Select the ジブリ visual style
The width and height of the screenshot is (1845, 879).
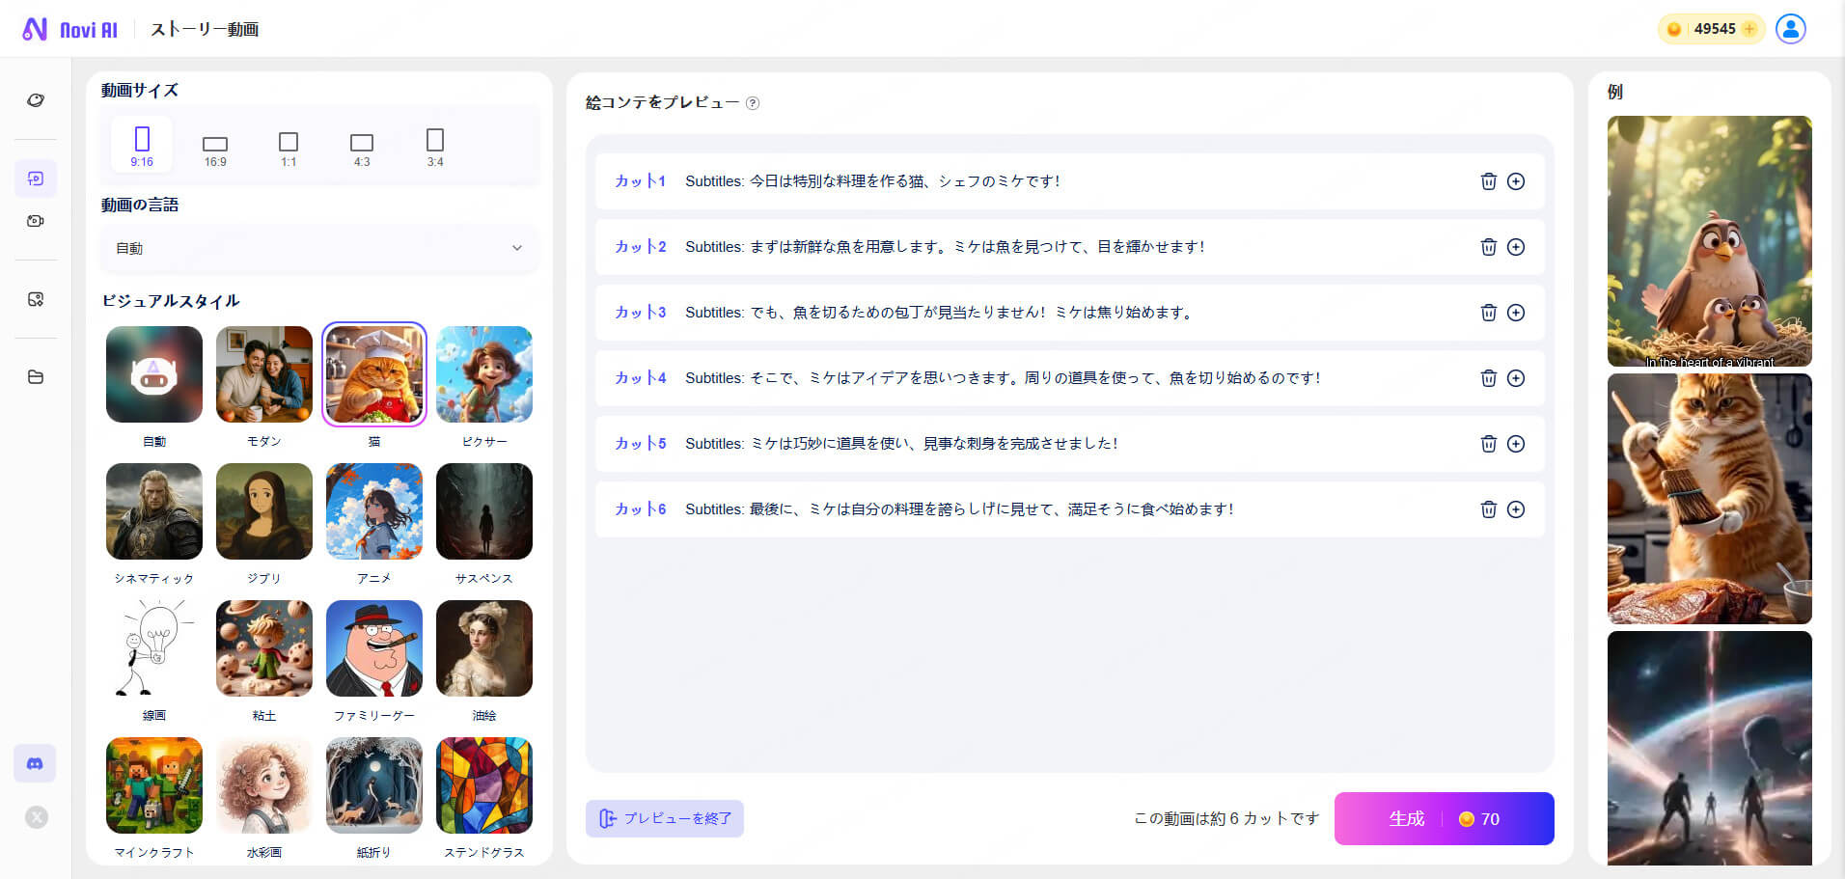[264, 511]
